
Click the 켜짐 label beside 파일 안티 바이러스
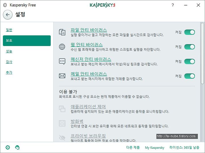178,32
